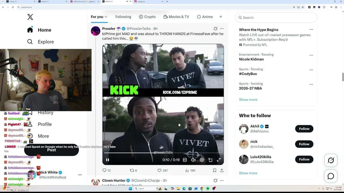Select the Anime tab
Screen dimensions: 344x193
click(205, 17)
